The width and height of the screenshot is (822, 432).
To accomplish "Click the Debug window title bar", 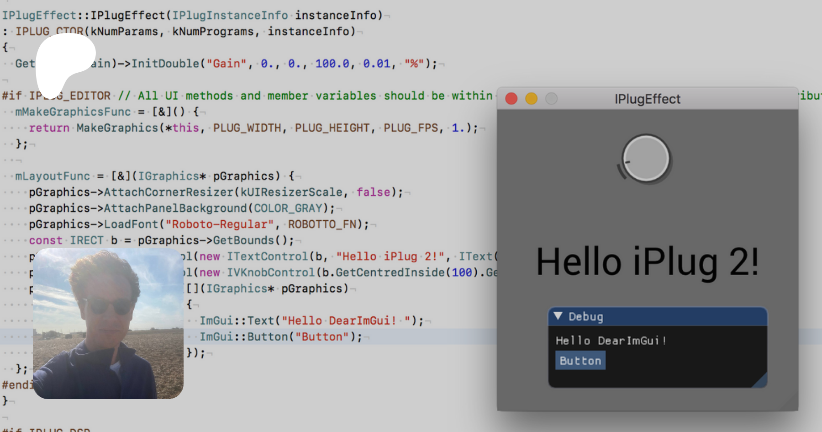I will [x=662, y=316].
